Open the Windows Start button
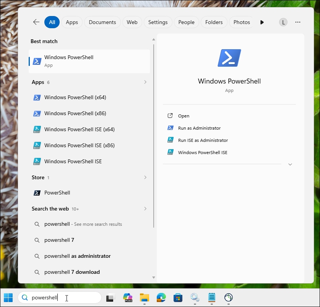The image size is (320, 307). coord(8,297)
